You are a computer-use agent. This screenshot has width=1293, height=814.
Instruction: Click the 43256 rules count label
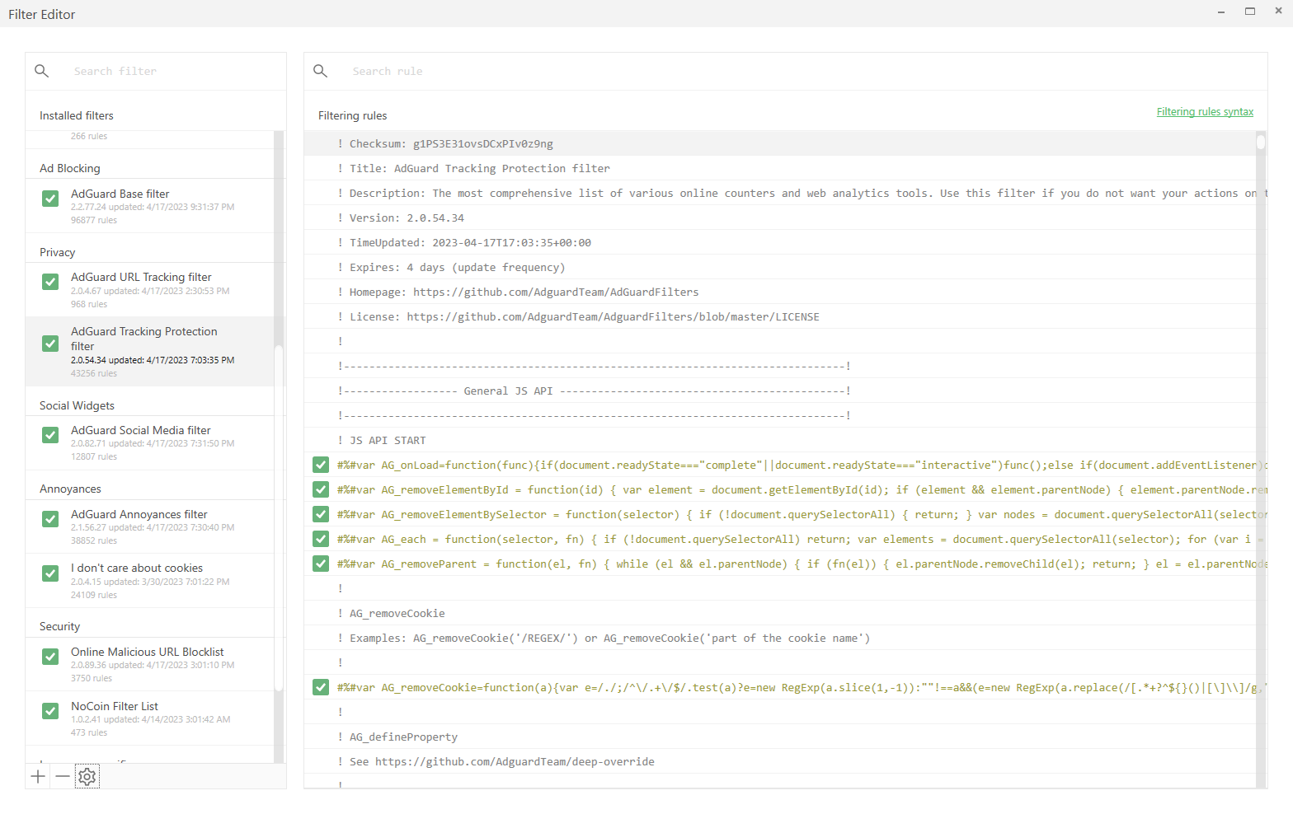94,373
